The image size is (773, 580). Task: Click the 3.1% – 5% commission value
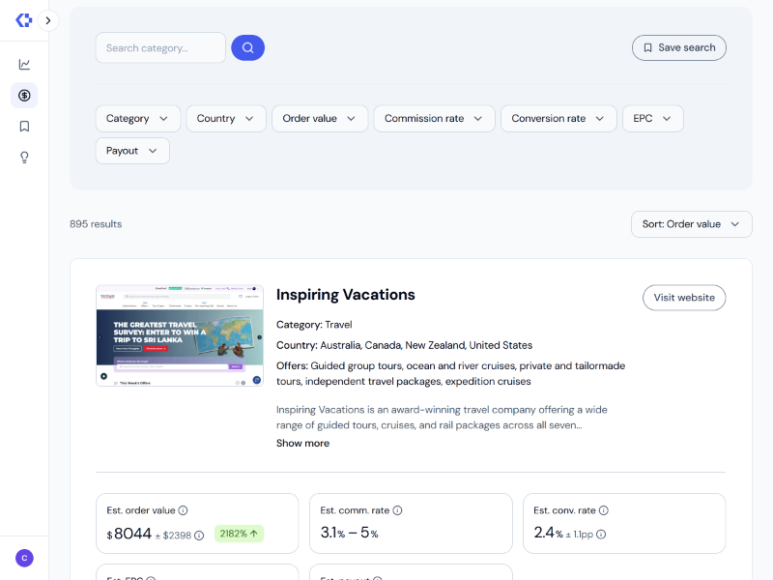349,533
